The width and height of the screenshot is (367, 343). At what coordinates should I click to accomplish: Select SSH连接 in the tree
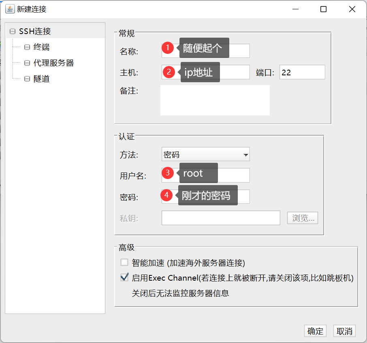[35, 31]
